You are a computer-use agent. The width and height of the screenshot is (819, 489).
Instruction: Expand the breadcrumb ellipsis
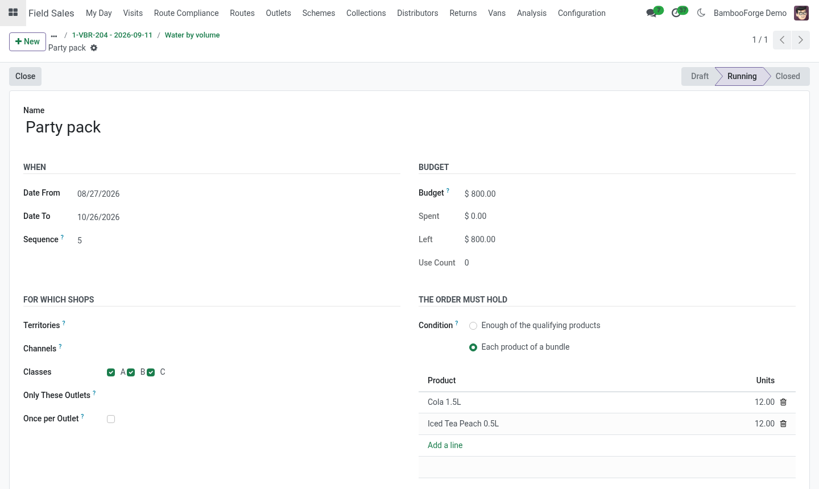[x=54, y=35]
